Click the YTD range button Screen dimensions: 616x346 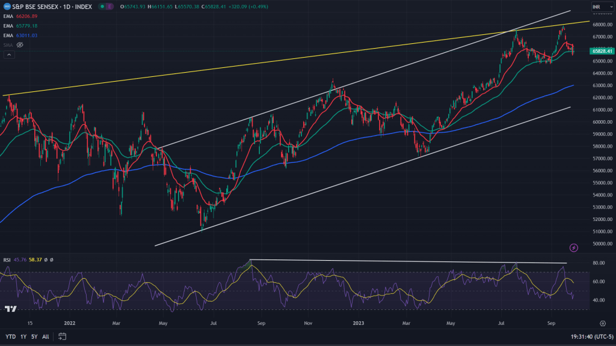(10, 336)
